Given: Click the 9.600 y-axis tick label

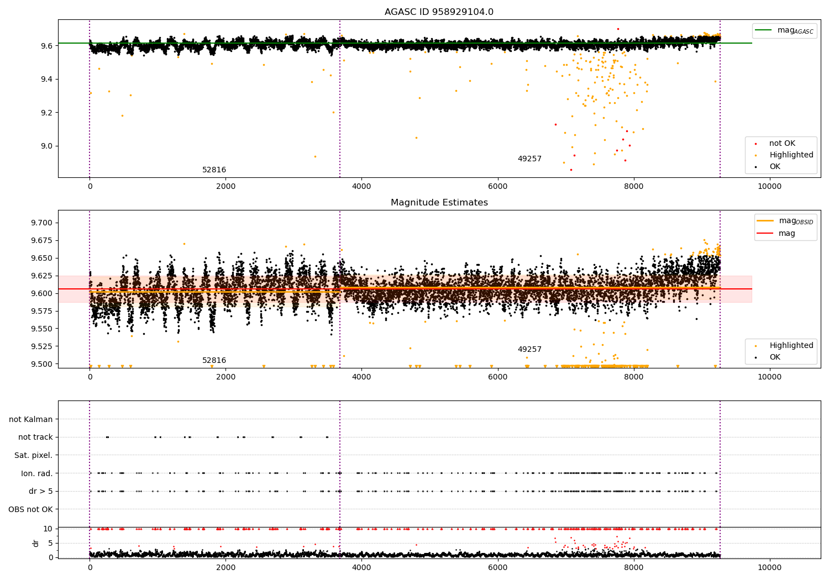Looking at the screenshot, I should tap(41, 294).
